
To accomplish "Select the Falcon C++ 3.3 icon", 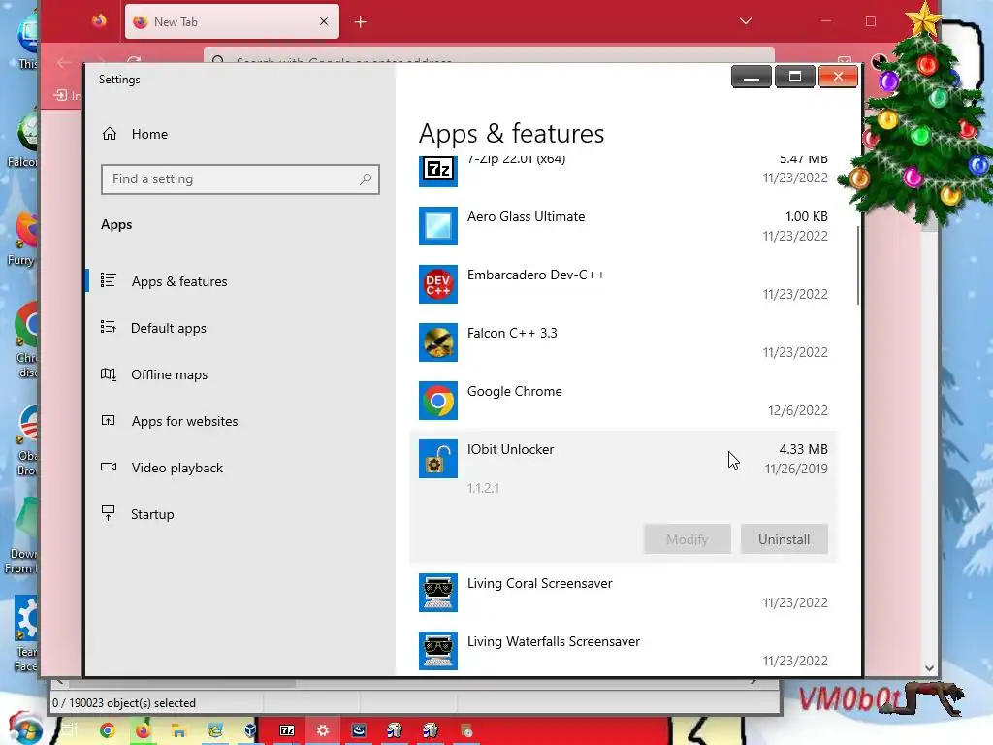I will 438,342.
